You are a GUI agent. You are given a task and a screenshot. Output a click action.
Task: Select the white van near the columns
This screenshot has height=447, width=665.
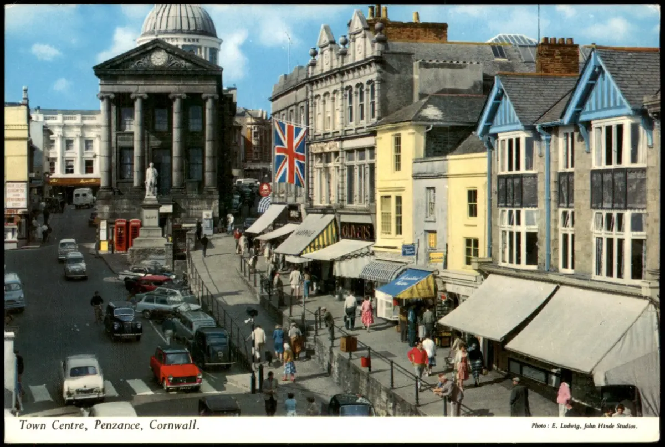pos(83,198)
